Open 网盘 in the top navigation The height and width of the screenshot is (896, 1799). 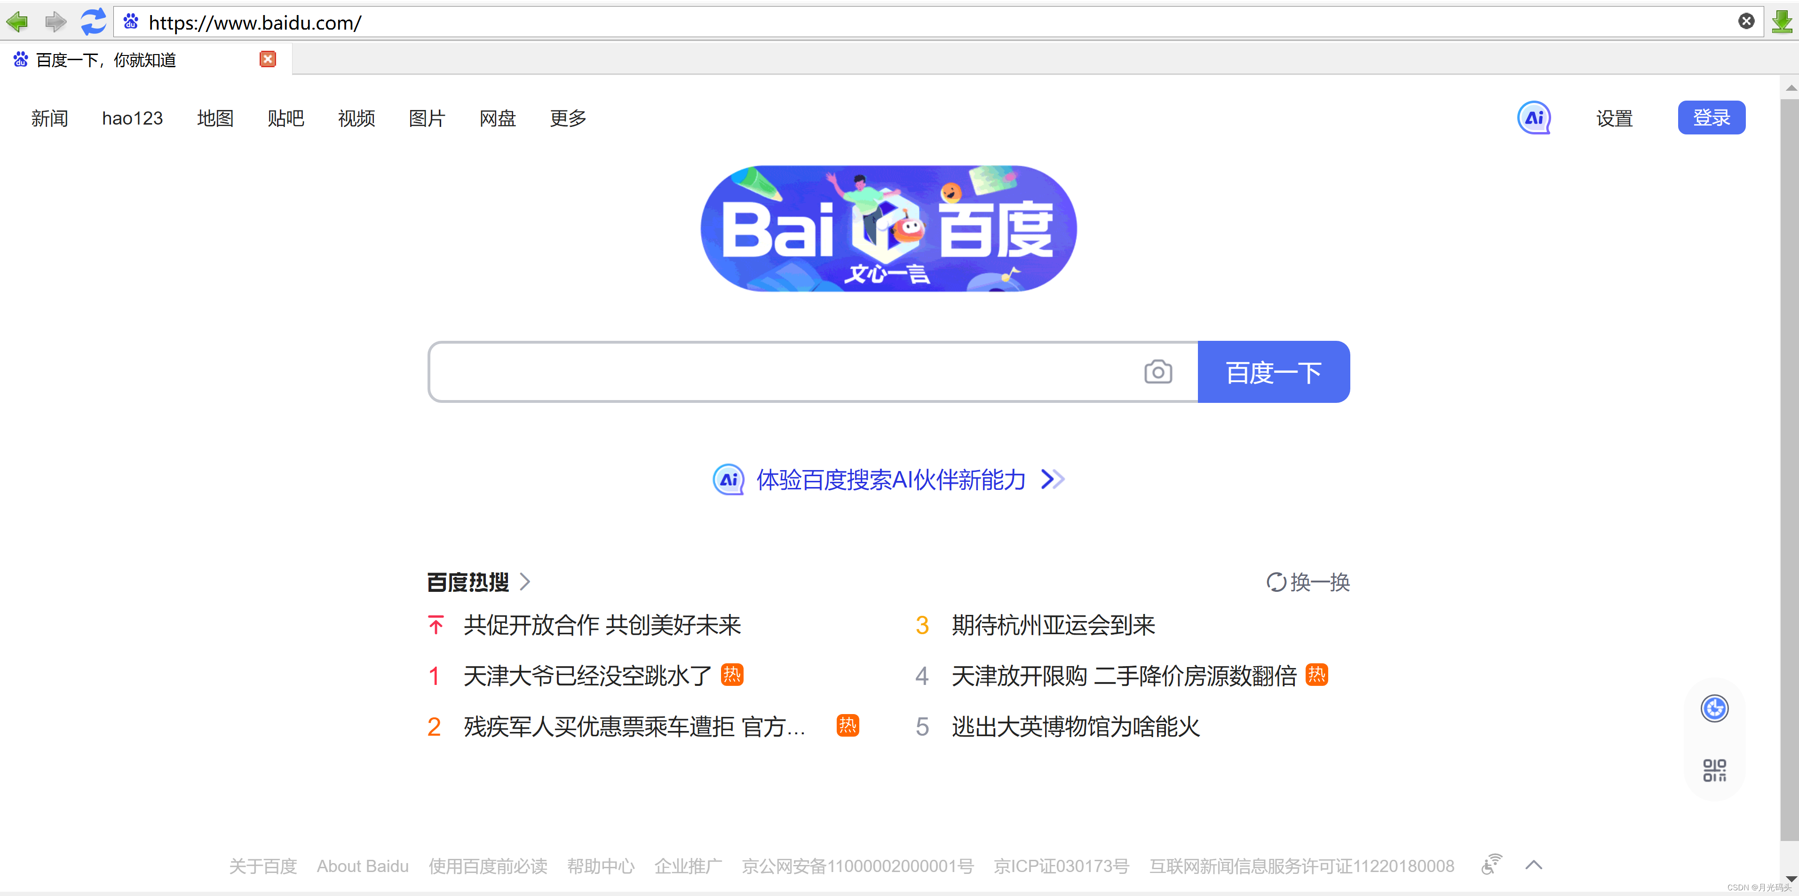click(x=497, y=118)
